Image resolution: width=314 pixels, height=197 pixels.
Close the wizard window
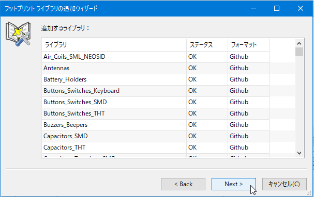pyautogui.click(x=301, y=8)
